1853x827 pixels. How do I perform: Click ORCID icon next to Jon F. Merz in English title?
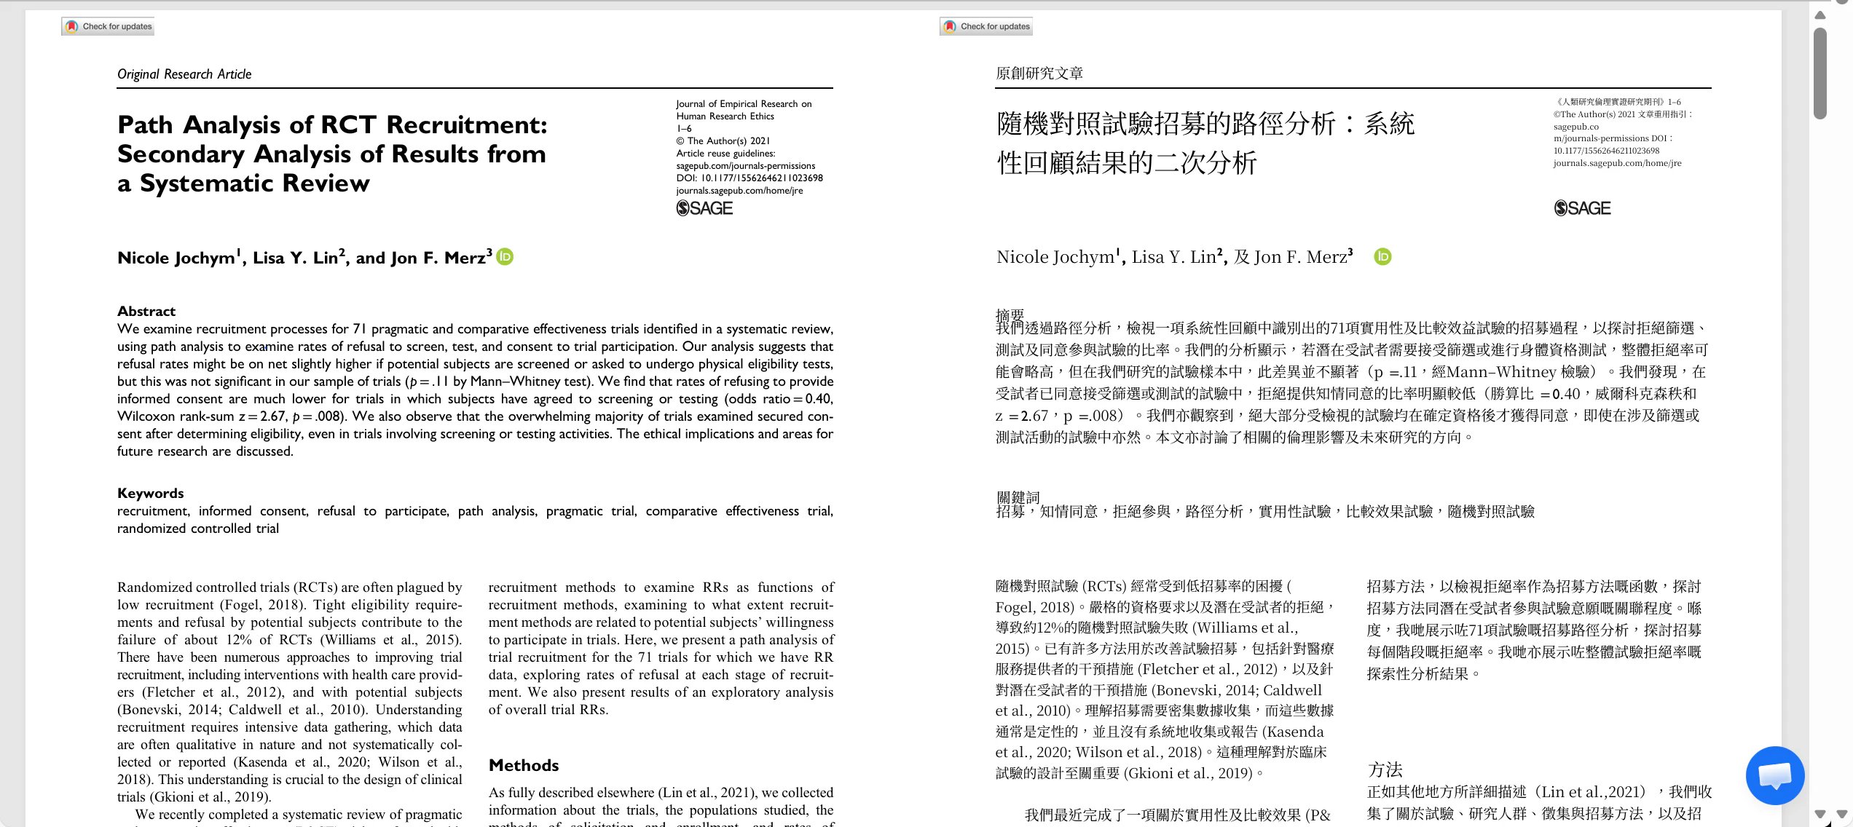[x=505, y=257]
